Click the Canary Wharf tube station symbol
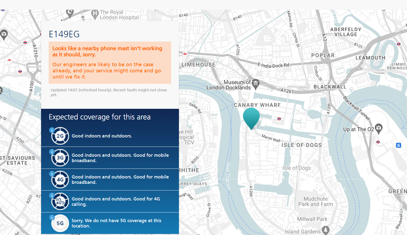 (279, 119)
